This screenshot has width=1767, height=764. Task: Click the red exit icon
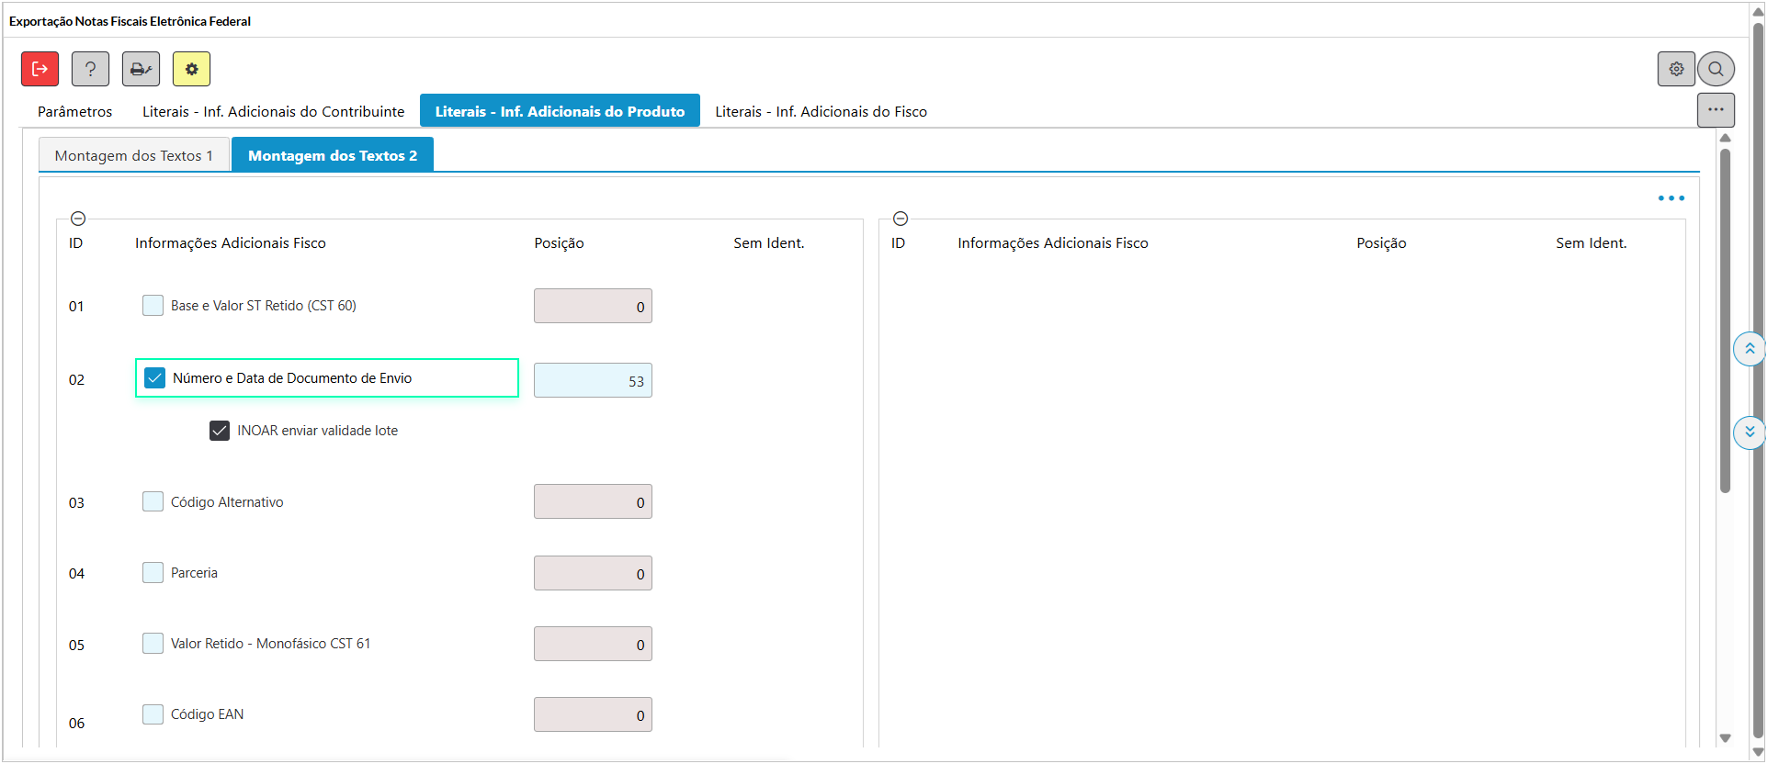(40, 69)
